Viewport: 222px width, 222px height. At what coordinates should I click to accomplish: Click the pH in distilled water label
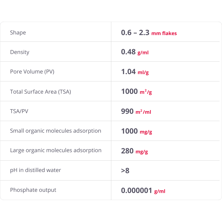pos(36,170)
